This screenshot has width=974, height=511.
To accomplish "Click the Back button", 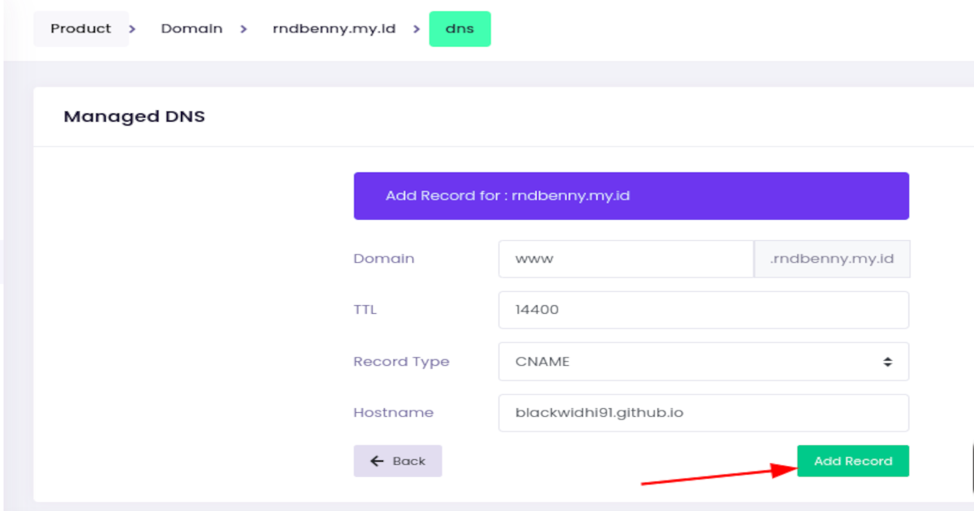I will pyautogui.click(x=398, y=461).
